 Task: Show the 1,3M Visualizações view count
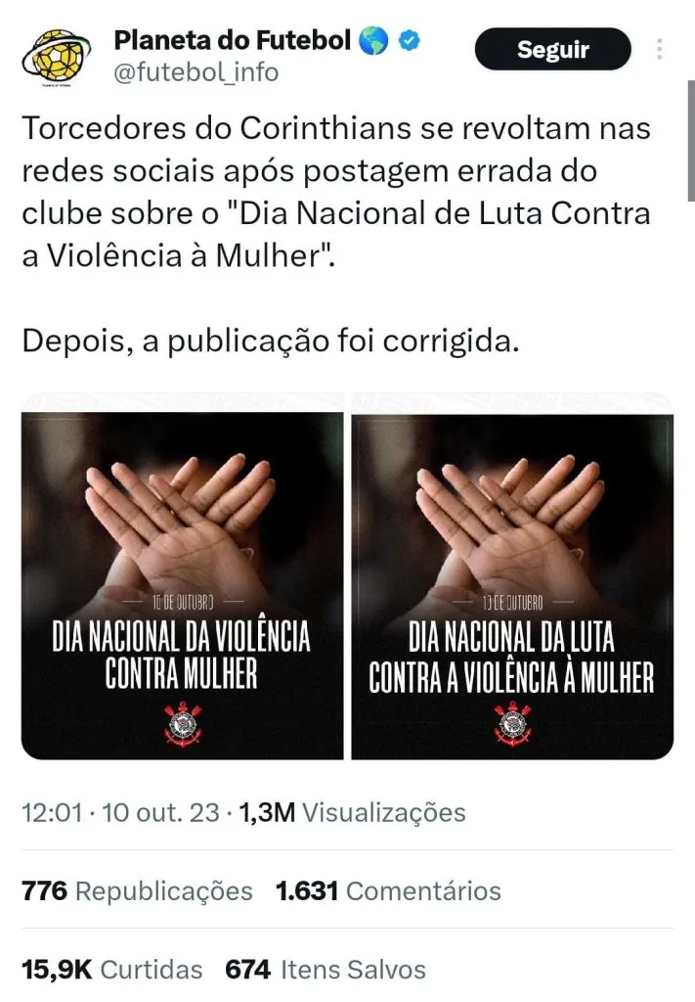(352, 813)
